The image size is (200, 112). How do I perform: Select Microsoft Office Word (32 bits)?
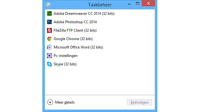[x=100, y=47]
